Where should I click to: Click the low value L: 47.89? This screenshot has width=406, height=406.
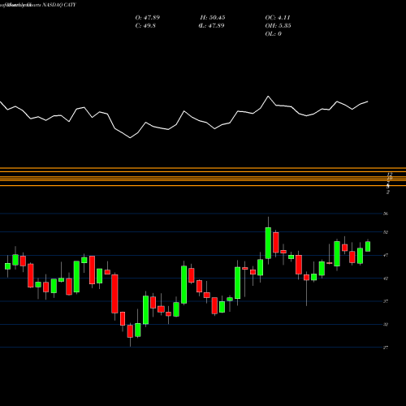[x=212, y=26]
